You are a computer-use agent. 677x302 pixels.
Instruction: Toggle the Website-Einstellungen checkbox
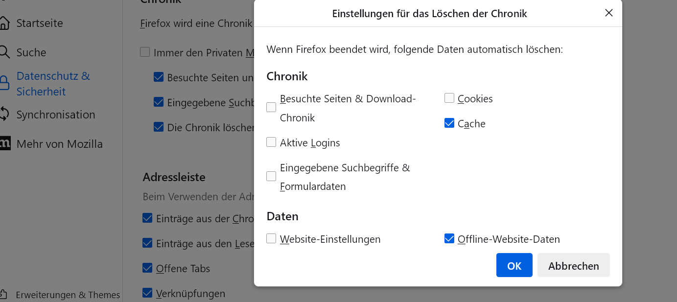(x=271, y=239)
